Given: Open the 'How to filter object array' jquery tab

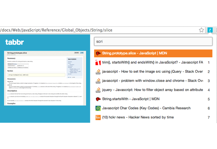Looking at the screenshot, I should coord(153,90).
